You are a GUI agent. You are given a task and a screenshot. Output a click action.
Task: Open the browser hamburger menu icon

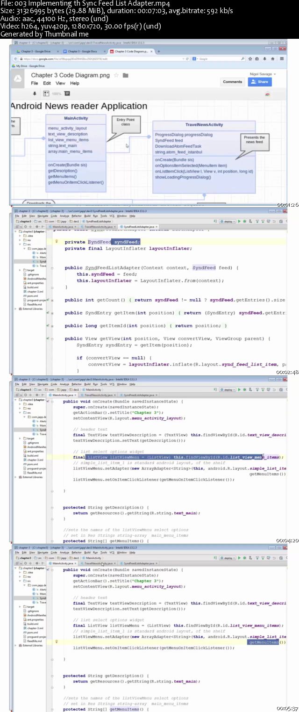click(x=282, y=59)
